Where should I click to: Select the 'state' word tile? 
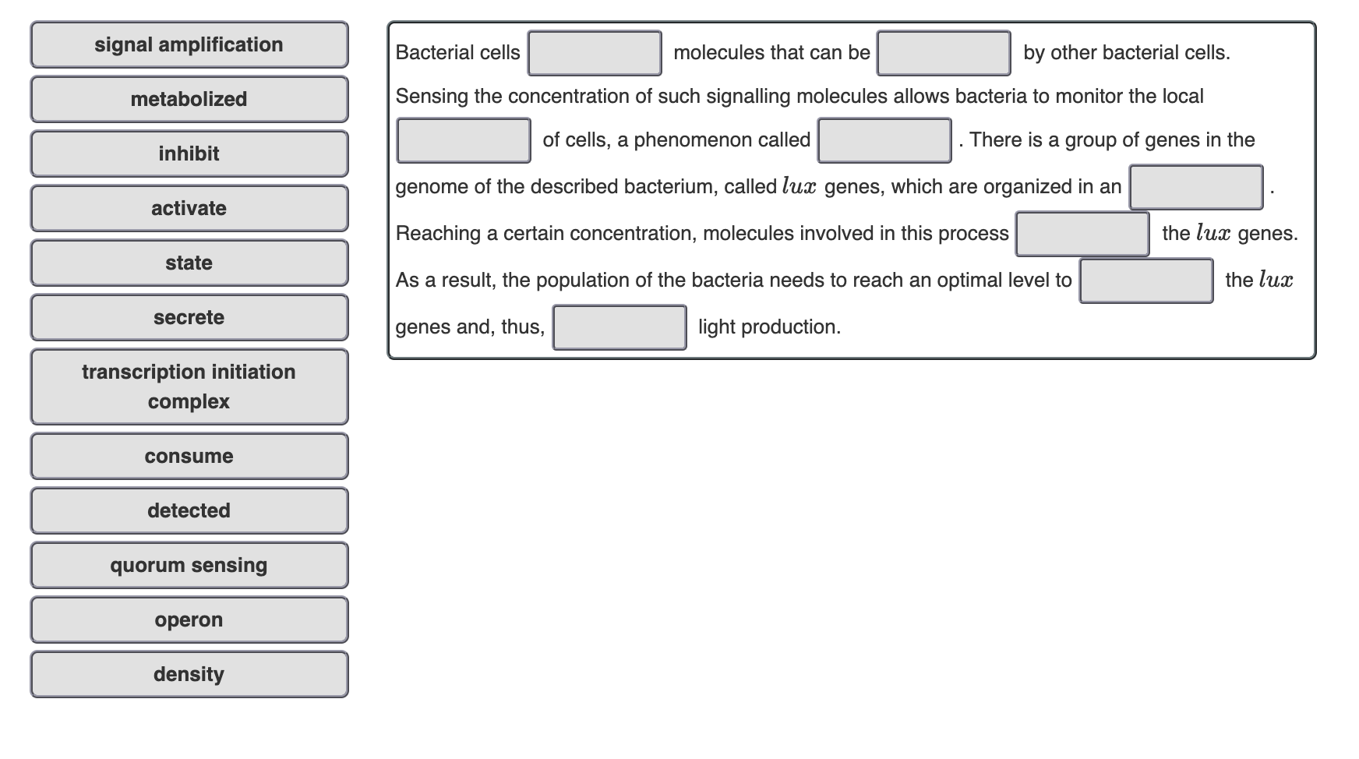coord(189,263)
